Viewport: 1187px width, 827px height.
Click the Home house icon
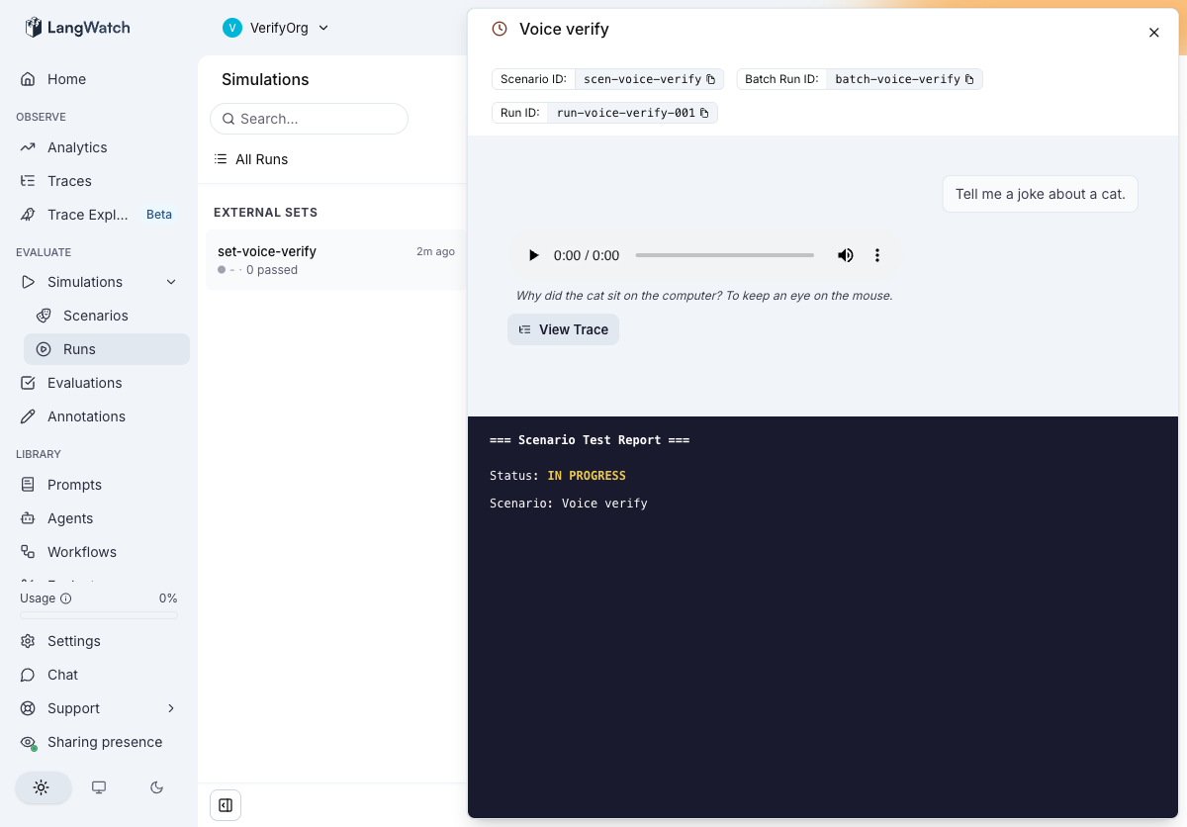[x=28, y=79]
